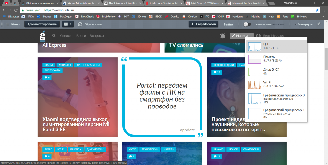Open the Егор Морозов admin profile button

tap(203, 24)
